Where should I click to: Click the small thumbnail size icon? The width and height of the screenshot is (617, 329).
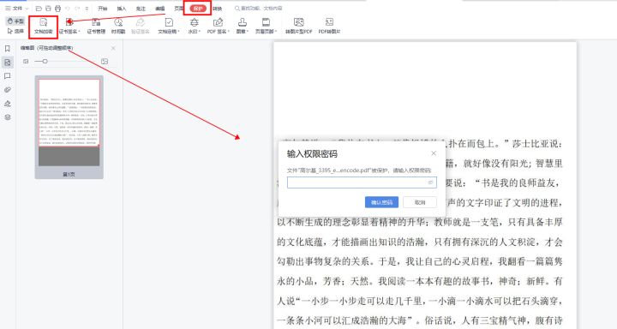click(x=26, y=62)
